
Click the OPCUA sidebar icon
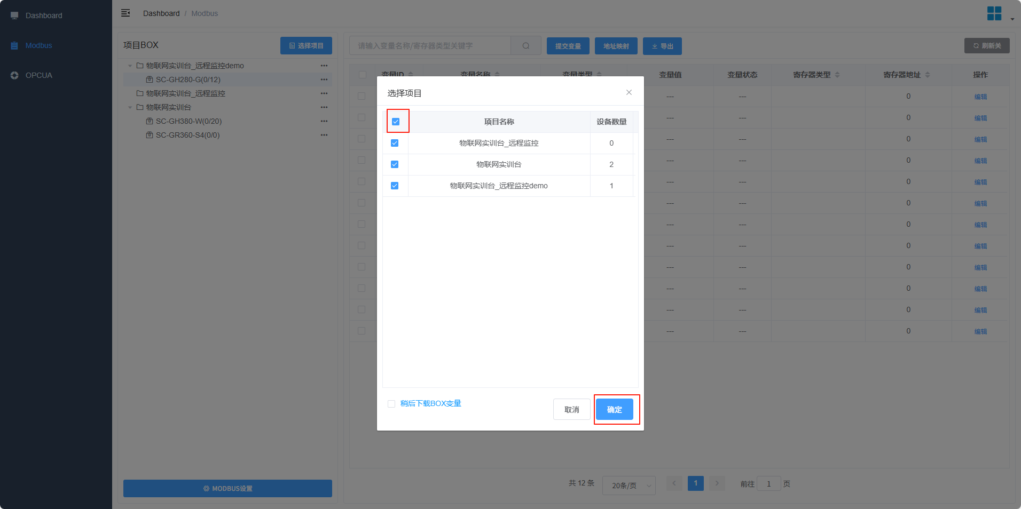[14, 75]
